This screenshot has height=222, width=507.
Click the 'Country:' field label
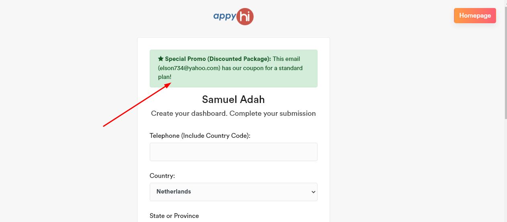(162, 176)
